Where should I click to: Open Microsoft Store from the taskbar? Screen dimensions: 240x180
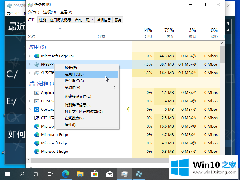(x=95, y=174)
